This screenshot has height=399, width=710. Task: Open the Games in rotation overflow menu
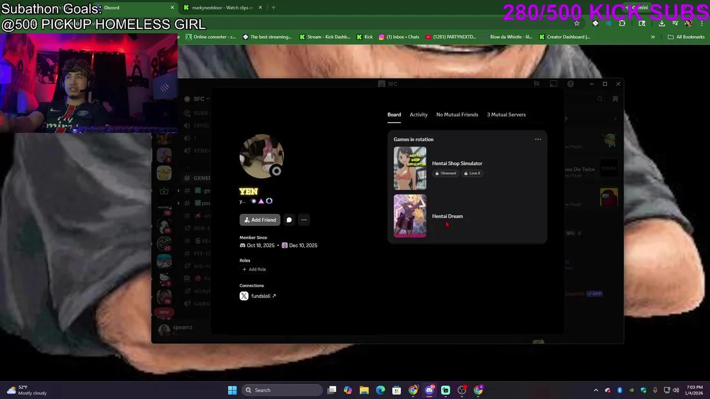537,139
